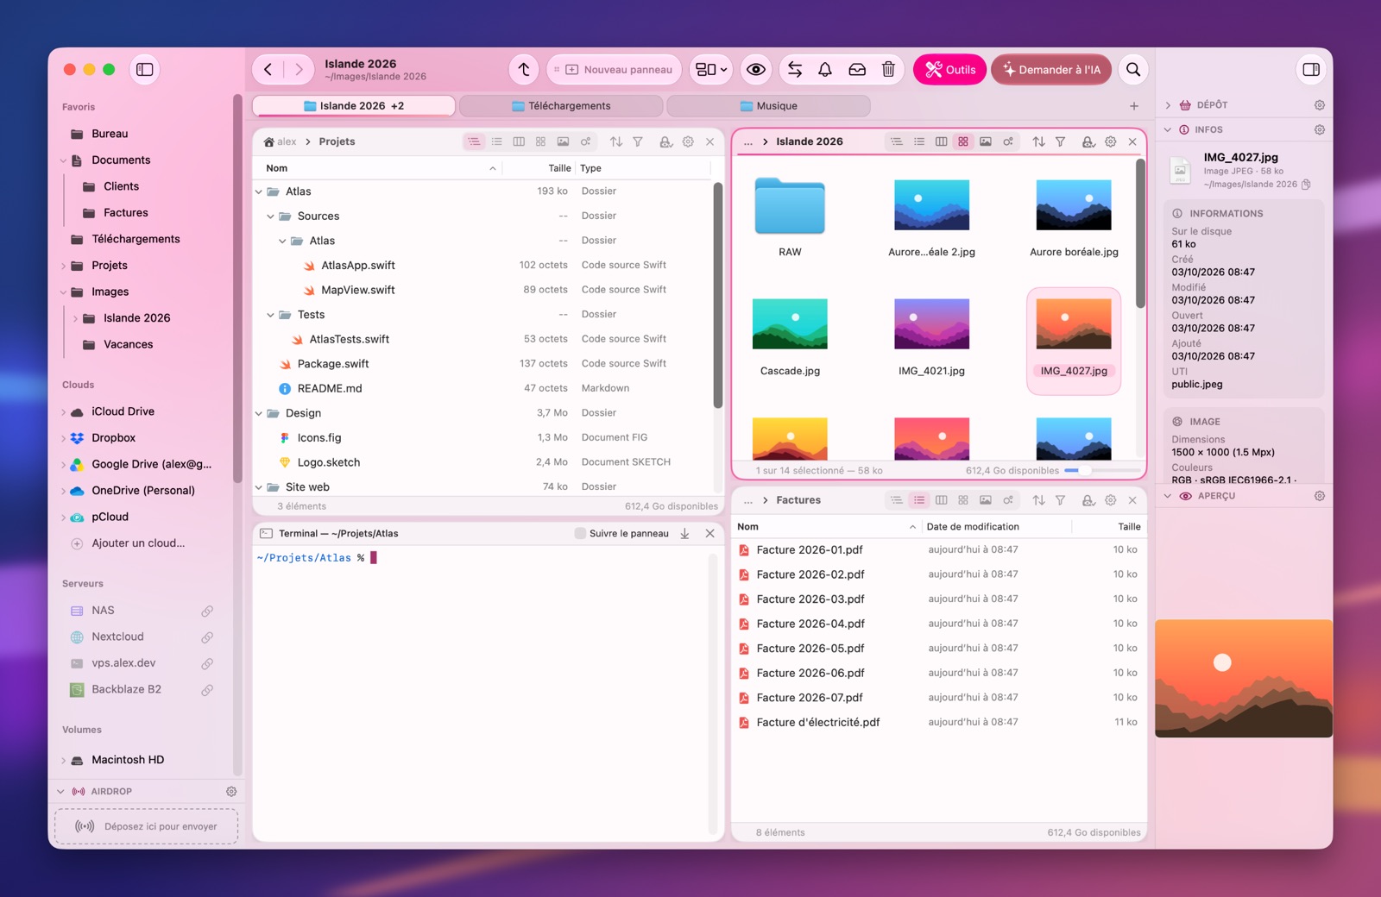
Task: Toggle the right inspector panel icon
Action: (x=1311, y=70)
